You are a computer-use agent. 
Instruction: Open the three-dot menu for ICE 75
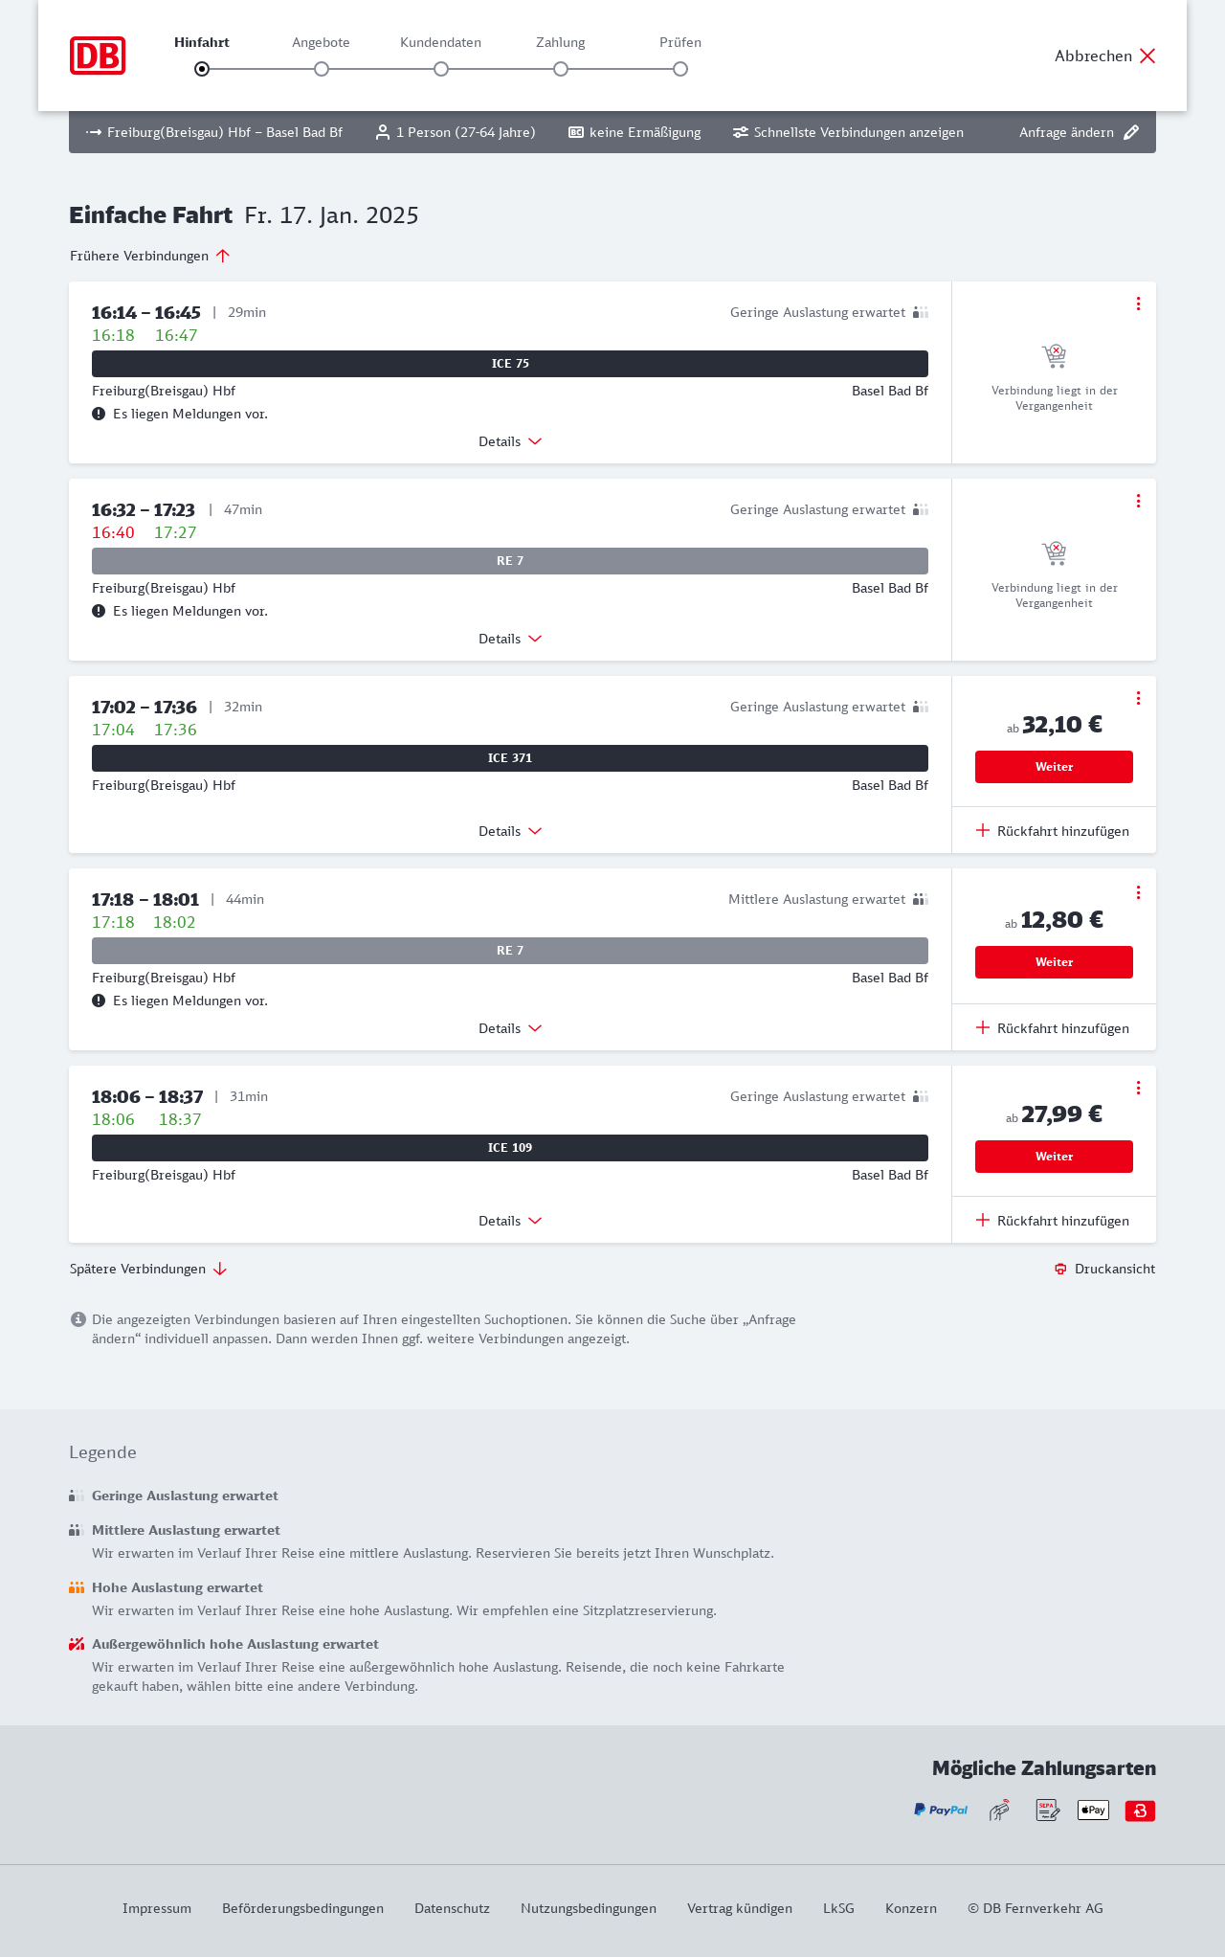click(x=1138, y=304)
